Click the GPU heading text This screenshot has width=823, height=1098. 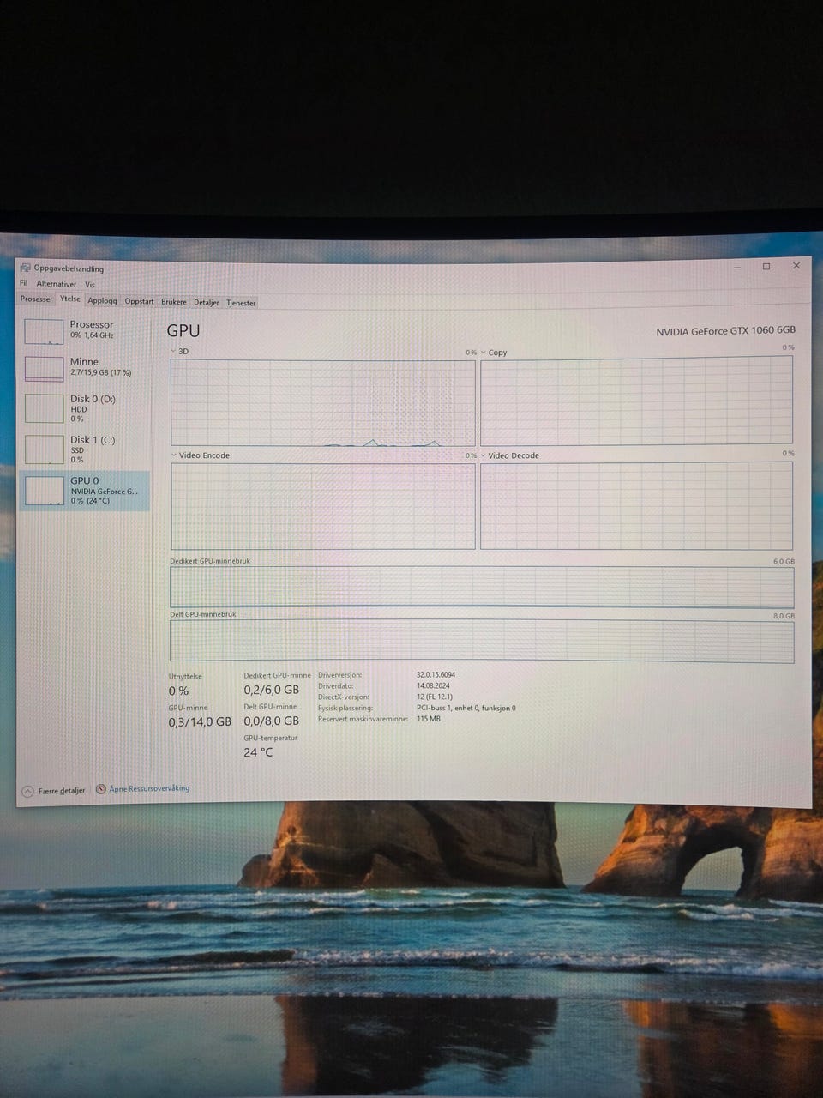pyautogui.click(x=183, y=331)
